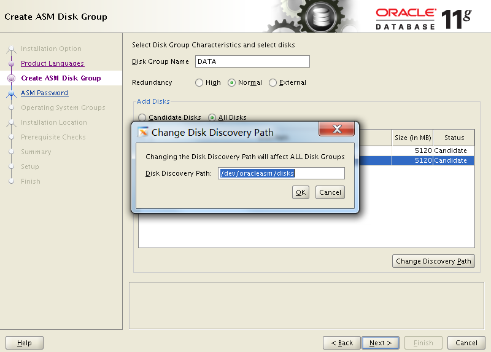Select High redundancy radio button

199,82
